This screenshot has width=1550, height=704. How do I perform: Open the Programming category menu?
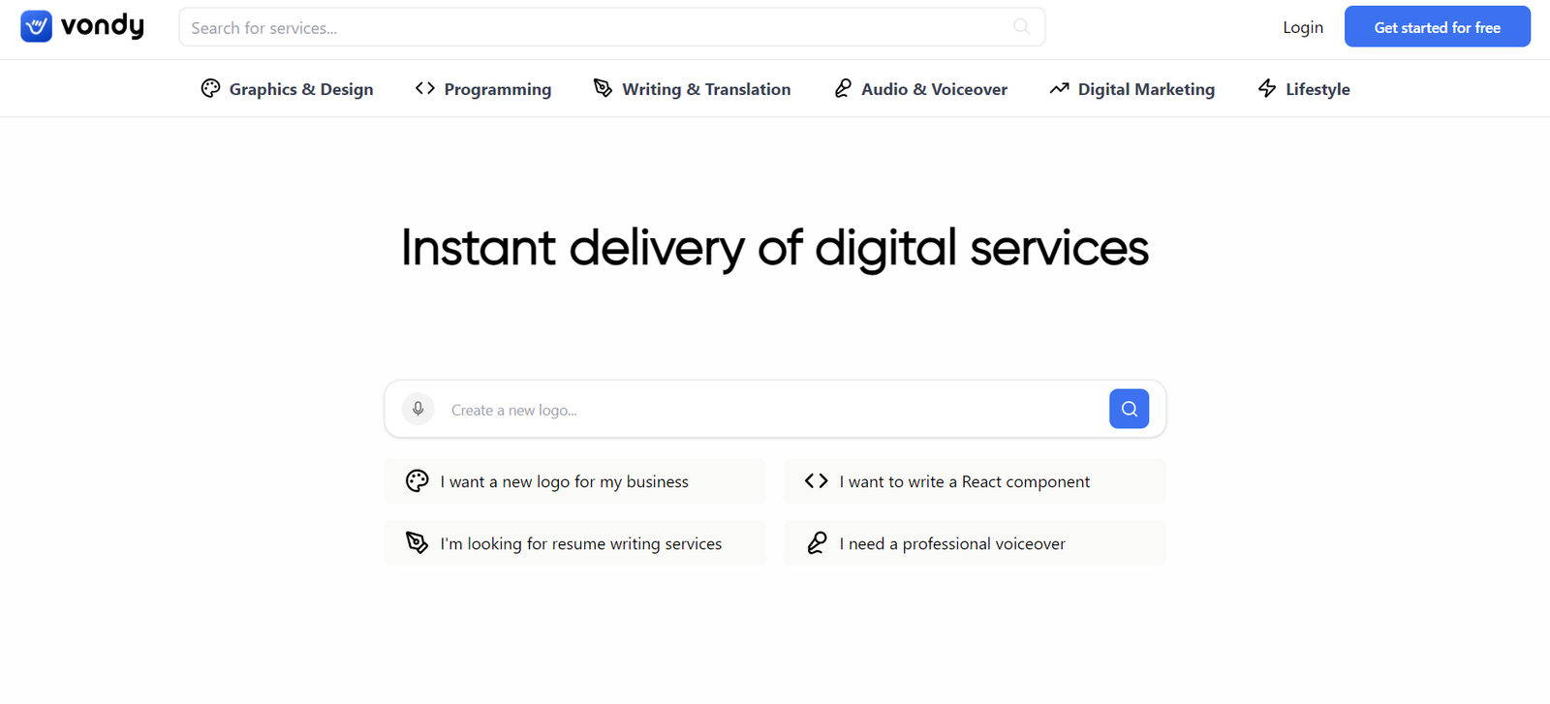tap(497, 89)
